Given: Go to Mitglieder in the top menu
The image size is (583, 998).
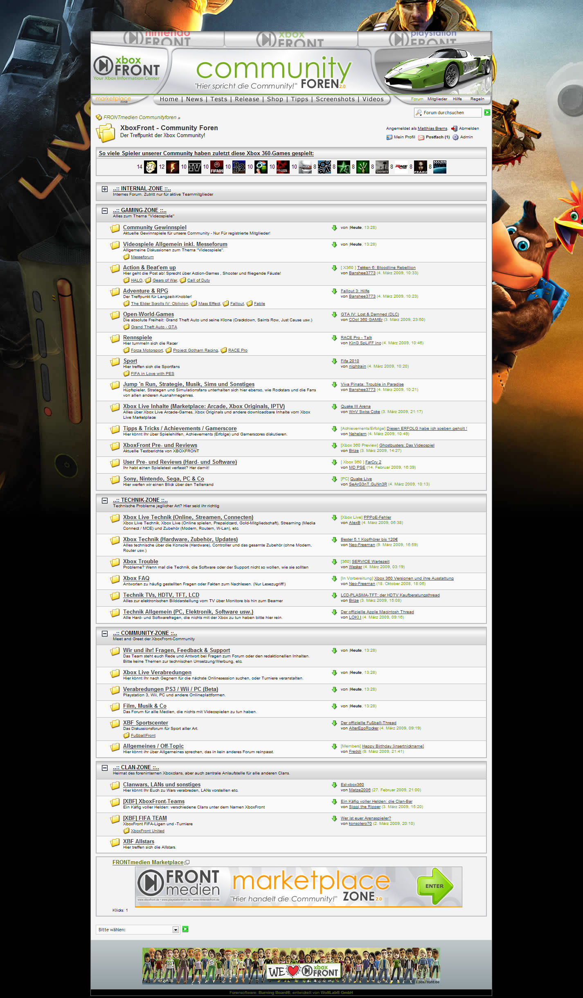Looking at the screenshot, I should pyautogui.click(x=437, y=99).
